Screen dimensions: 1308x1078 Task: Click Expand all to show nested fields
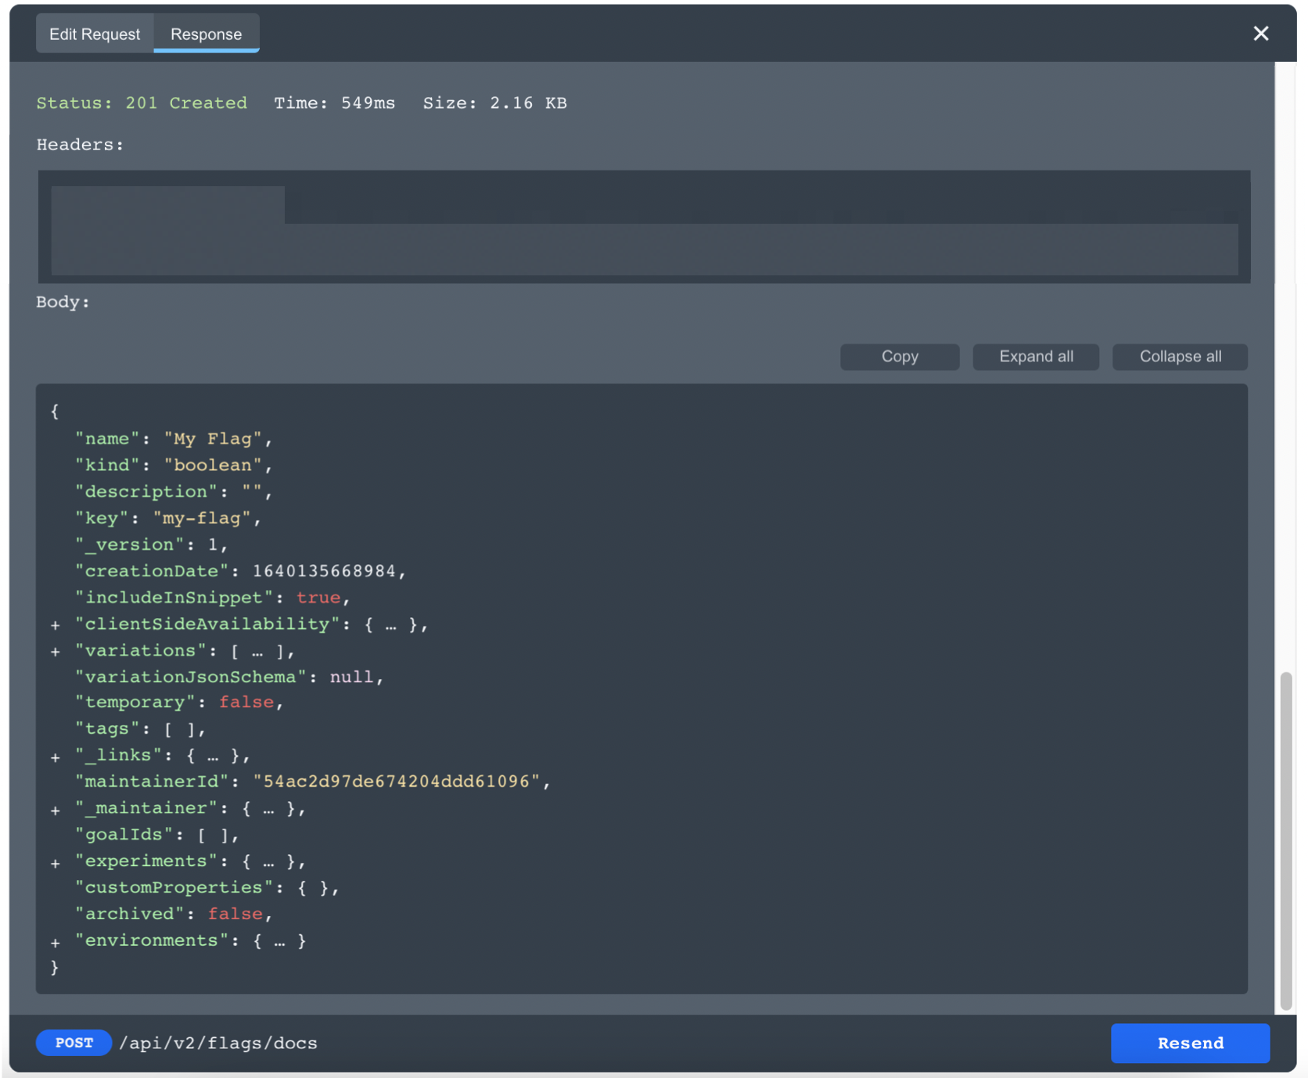[x=1035, y=357]
